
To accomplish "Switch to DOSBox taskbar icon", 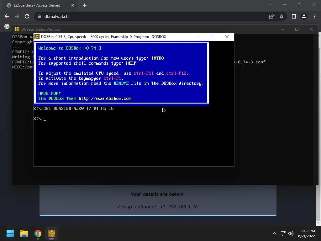I will pos(52,233).
